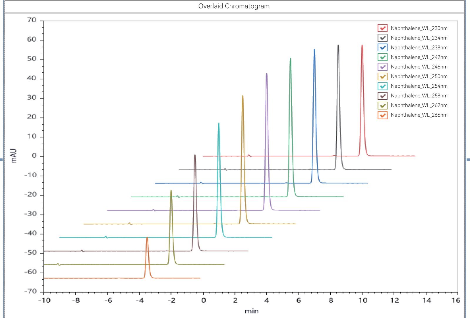Click the Overlaid Chromatogram title
470x318 pixels.
click(x=234, y=6)
